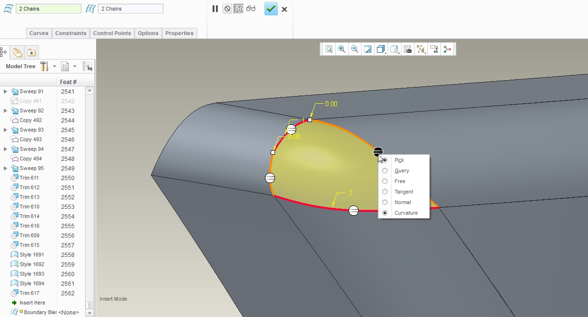Click second direction 2 Chains collector
The width and height of the screenshot is (588, 317).
131,9
